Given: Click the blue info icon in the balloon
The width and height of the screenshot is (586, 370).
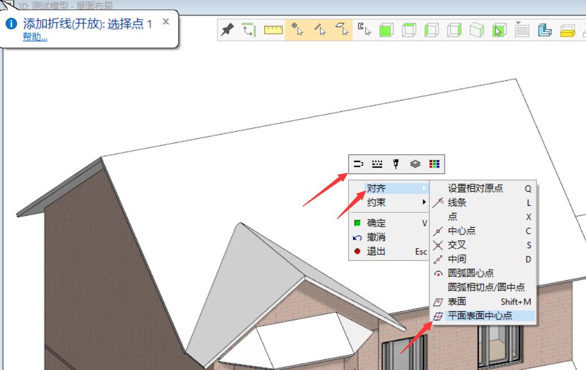Looking at the screenshot, I should click(x=11, y=24).
